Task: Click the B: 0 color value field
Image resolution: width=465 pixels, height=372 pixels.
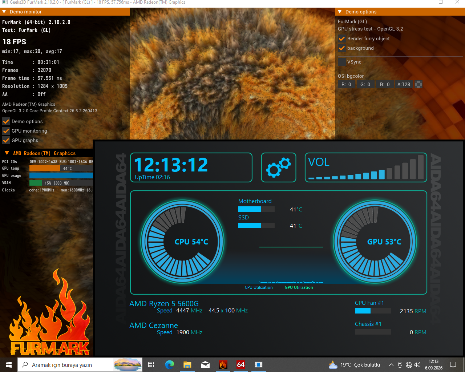Action: [x=385, y=84]
